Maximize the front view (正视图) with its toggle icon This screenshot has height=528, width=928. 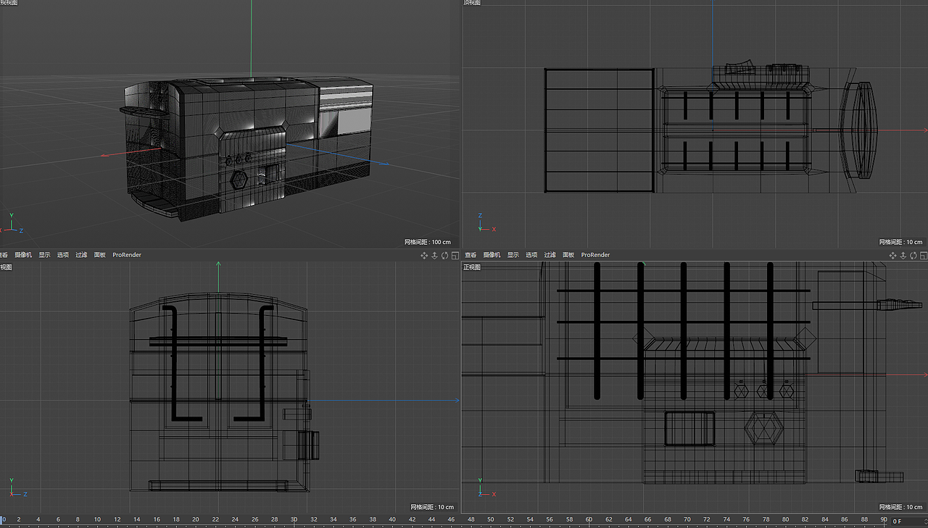(922, 255)
